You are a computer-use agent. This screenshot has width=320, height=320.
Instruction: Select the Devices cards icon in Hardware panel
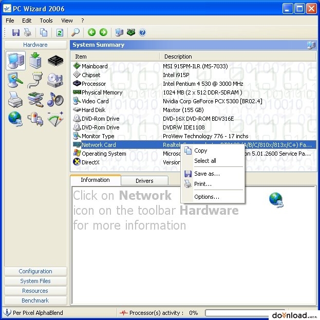(35, 100)
